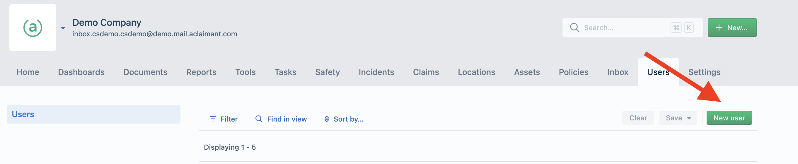Switch to the Dashboards tab
This screenshot has height=164, width=798.
tap(81, 72)
